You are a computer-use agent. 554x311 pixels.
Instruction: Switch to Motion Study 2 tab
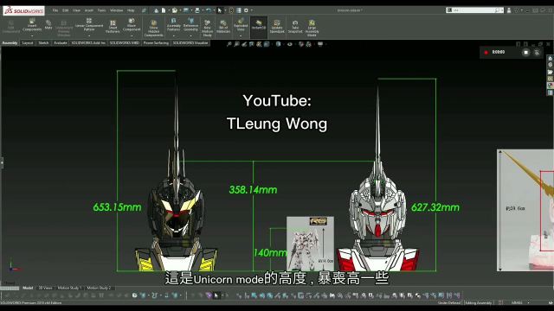(x=99, y=288)
